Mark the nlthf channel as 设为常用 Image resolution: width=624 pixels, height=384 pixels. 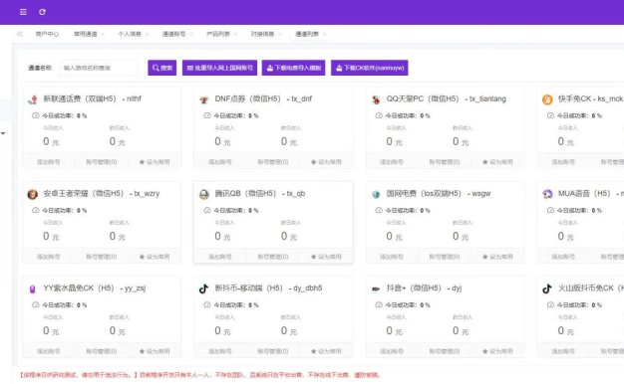(155, 162)
